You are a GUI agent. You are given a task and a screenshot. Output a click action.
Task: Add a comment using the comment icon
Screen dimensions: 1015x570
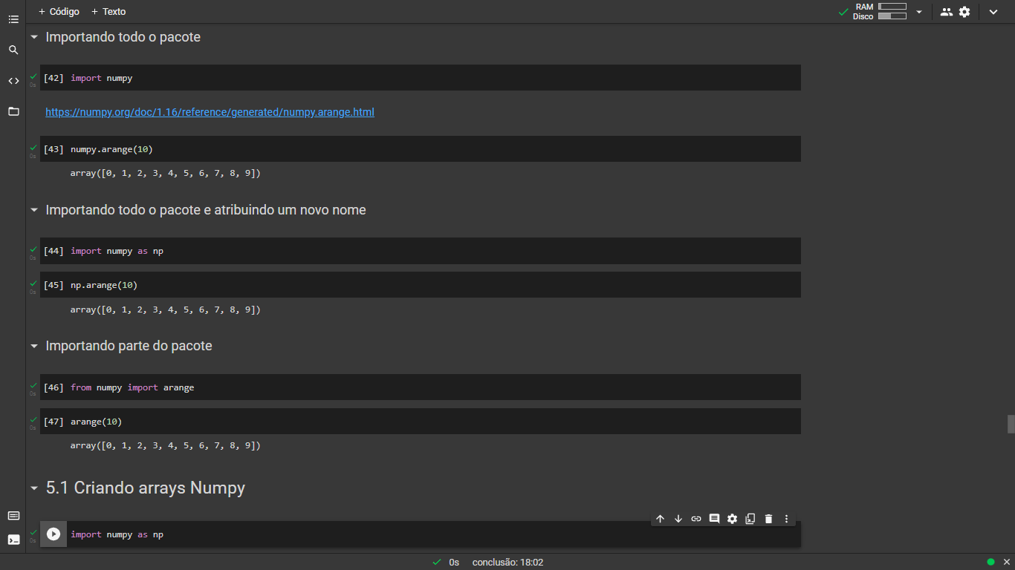point(714,519)
